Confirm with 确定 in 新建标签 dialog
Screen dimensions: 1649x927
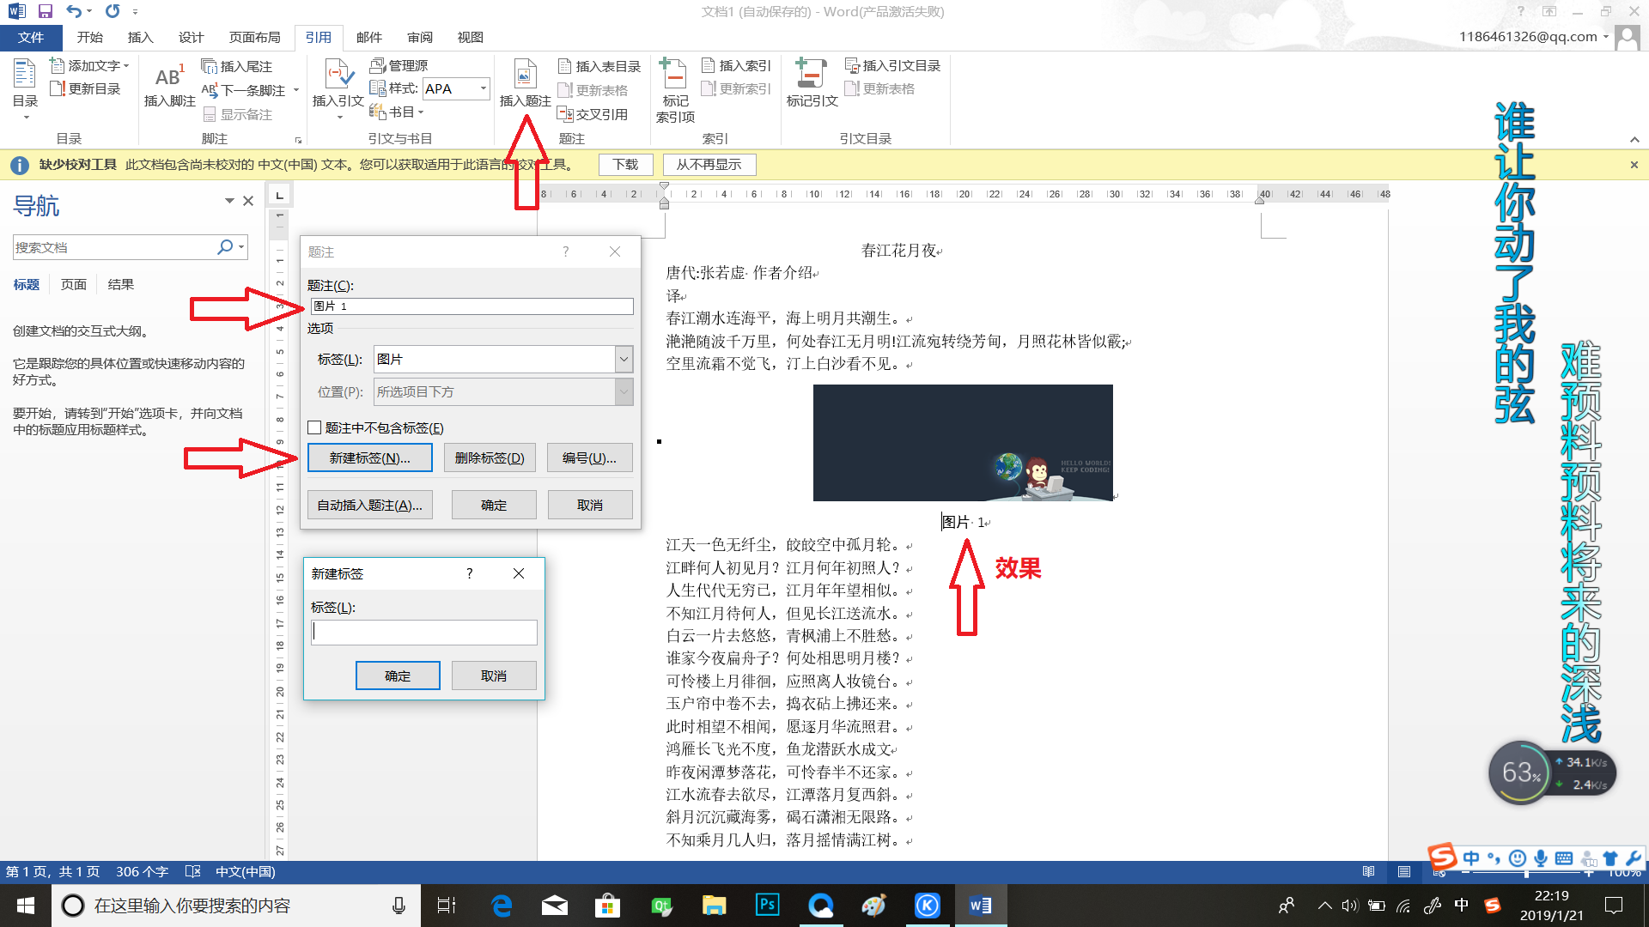tap(398, 676)
